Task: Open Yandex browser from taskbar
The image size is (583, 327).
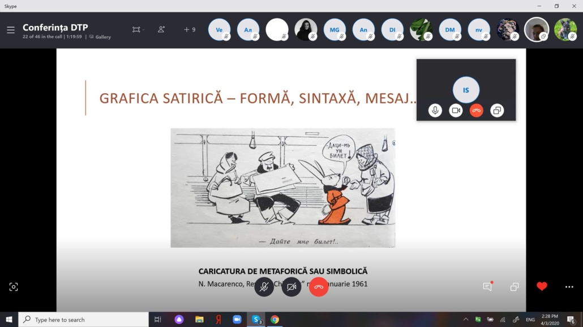Action: pyautogui.click(x=218, y=319)
